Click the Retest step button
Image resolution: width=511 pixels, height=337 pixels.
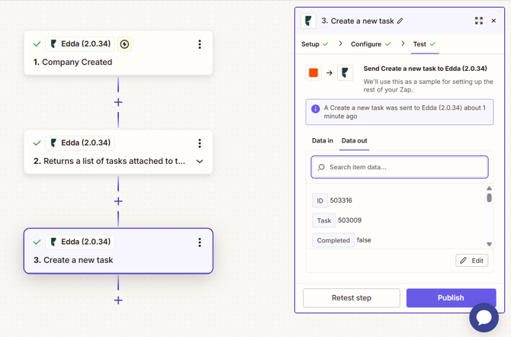click(352, 297)
